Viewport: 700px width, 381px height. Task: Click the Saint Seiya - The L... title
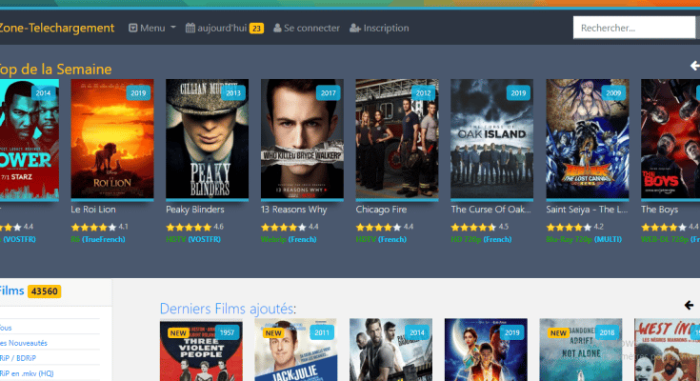(x=587, y=209)
